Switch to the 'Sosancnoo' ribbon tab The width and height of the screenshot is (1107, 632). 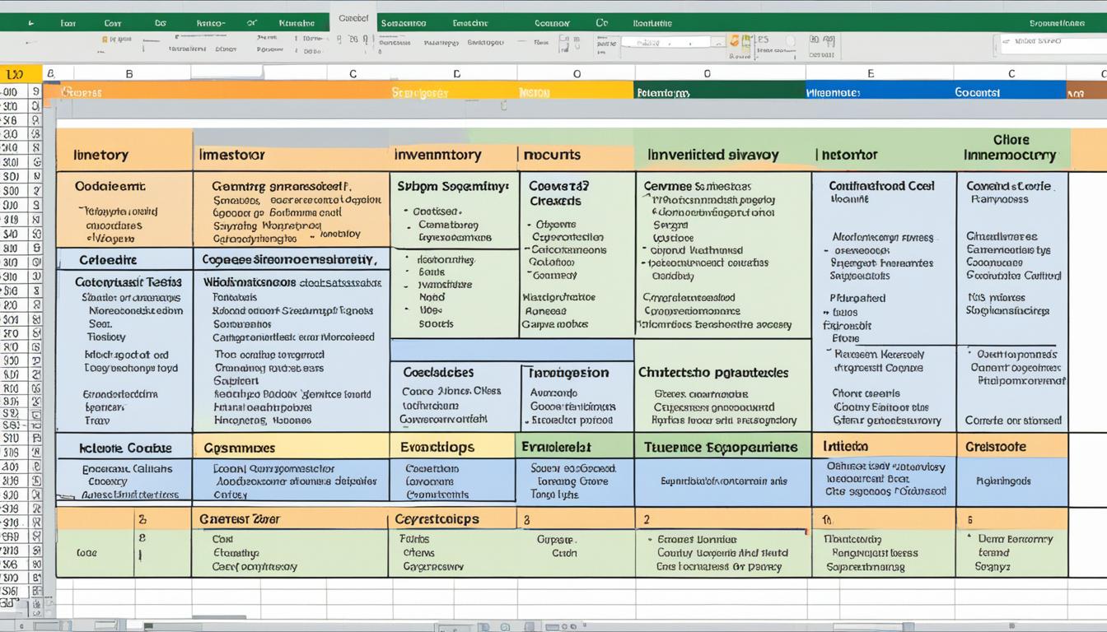click(x=404, y=23)
